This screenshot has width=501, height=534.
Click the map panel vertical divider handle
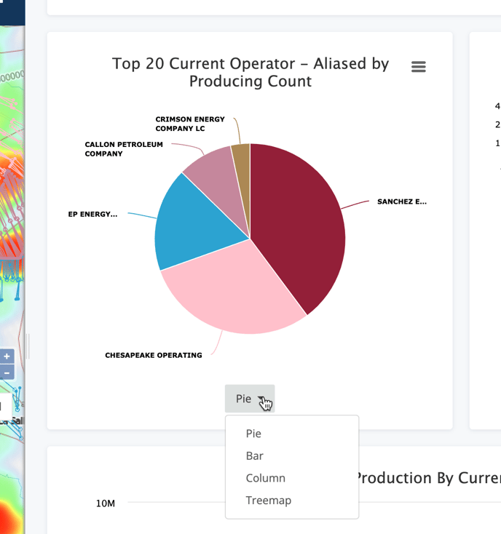coord(28,346)
